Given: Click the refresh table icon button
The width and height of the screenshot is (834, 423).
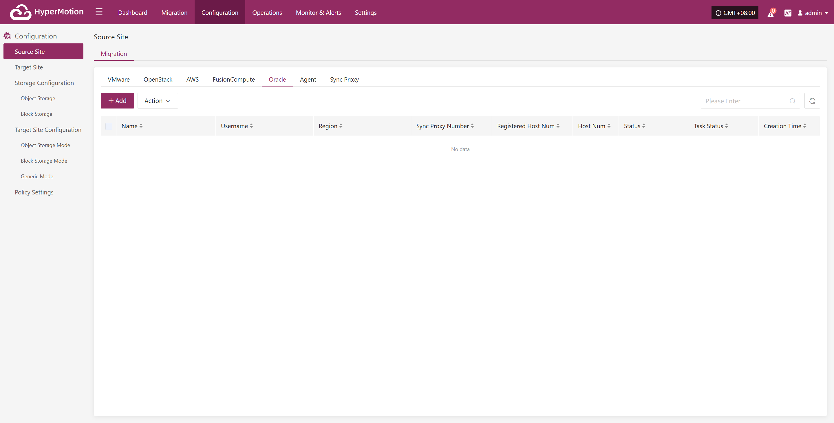Looking at the screenshot, I should point(812,101).
